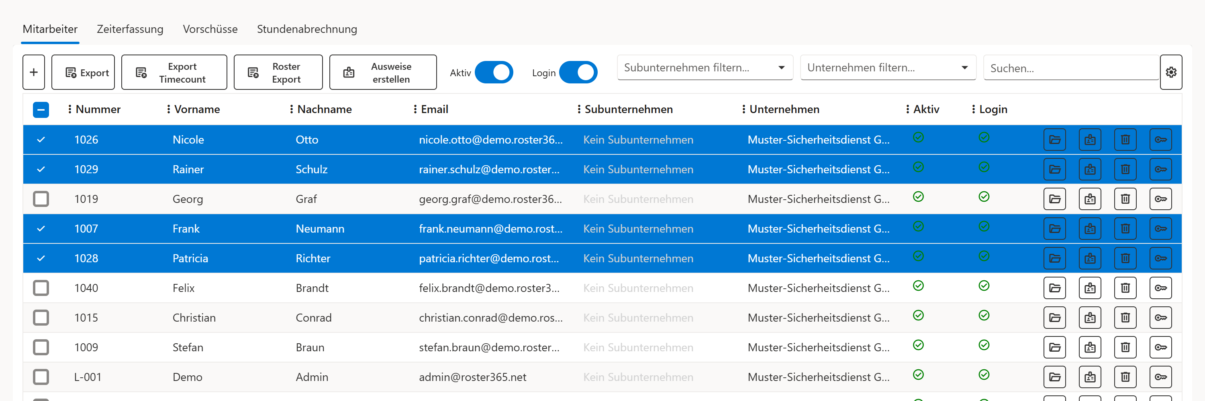Screen dimensions: 1205x401
Task: Click Ausweise erstellen button
Action: coord(383,72)
